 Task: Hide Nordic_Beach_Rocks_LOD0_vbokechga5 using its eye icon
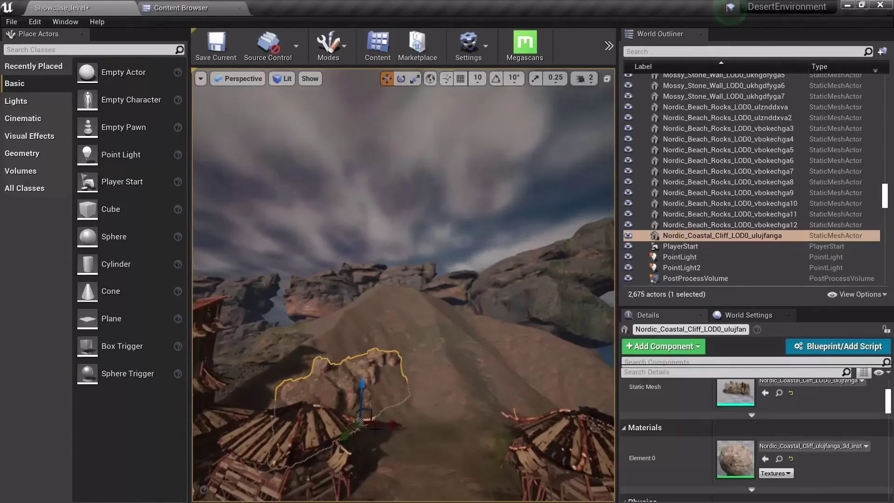click(x=629, y=150)
